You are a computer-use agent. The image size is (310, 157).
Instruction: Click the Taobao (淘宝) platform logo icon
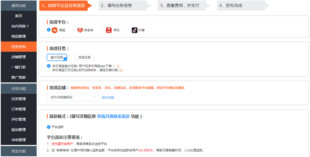[x=54, y=30]
